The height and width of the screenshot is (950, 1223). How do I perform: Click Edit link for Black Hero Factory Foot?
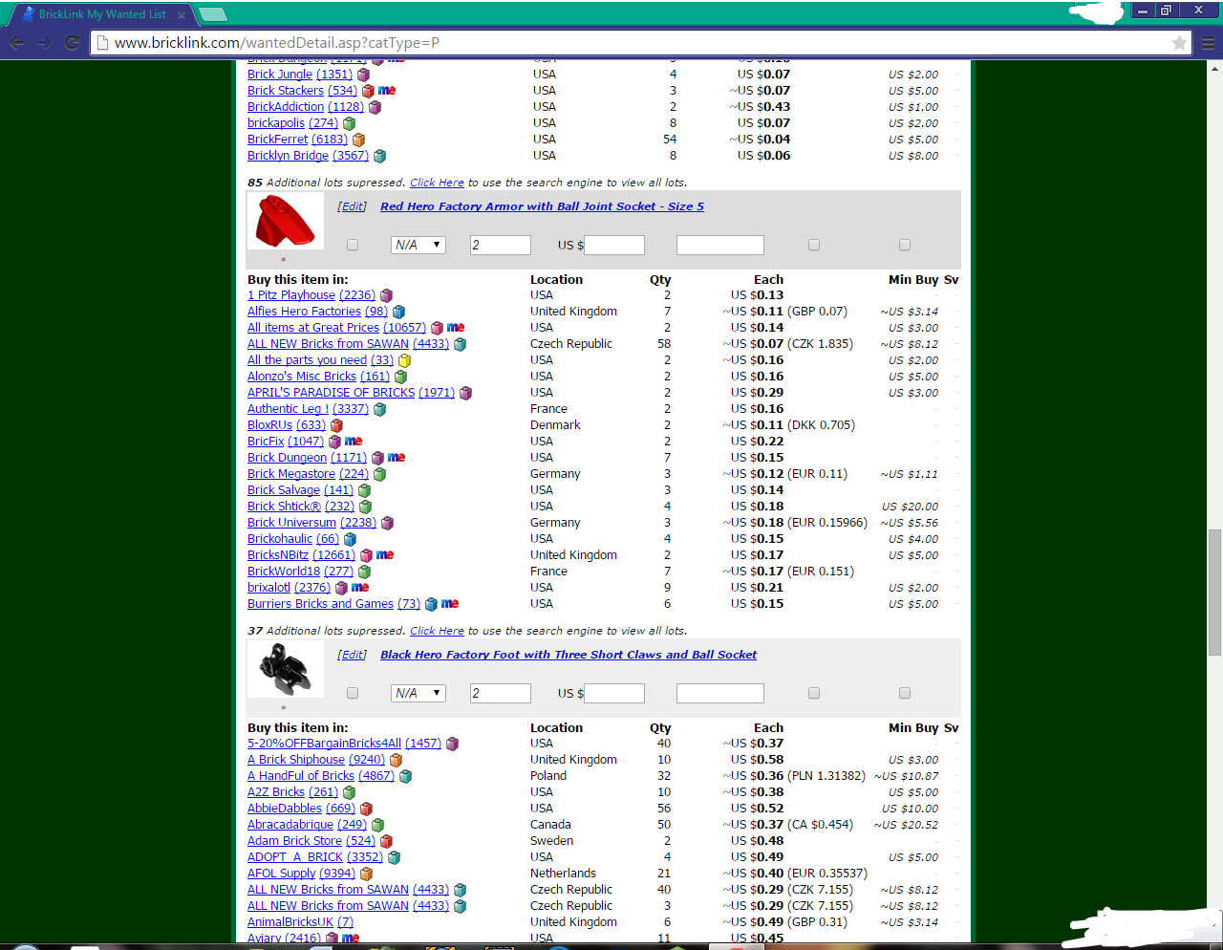click(x=353, y=656)
